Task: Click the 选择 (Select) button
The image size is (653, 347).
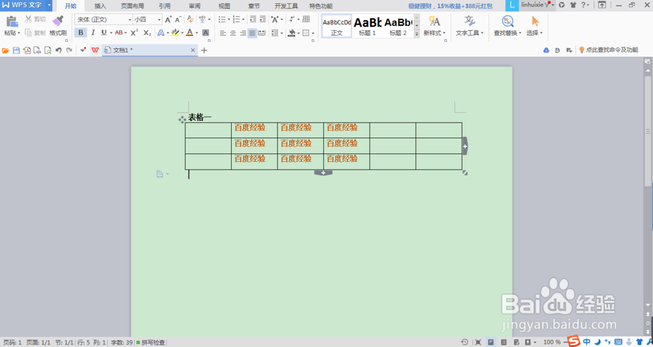Action: [534, 26]
